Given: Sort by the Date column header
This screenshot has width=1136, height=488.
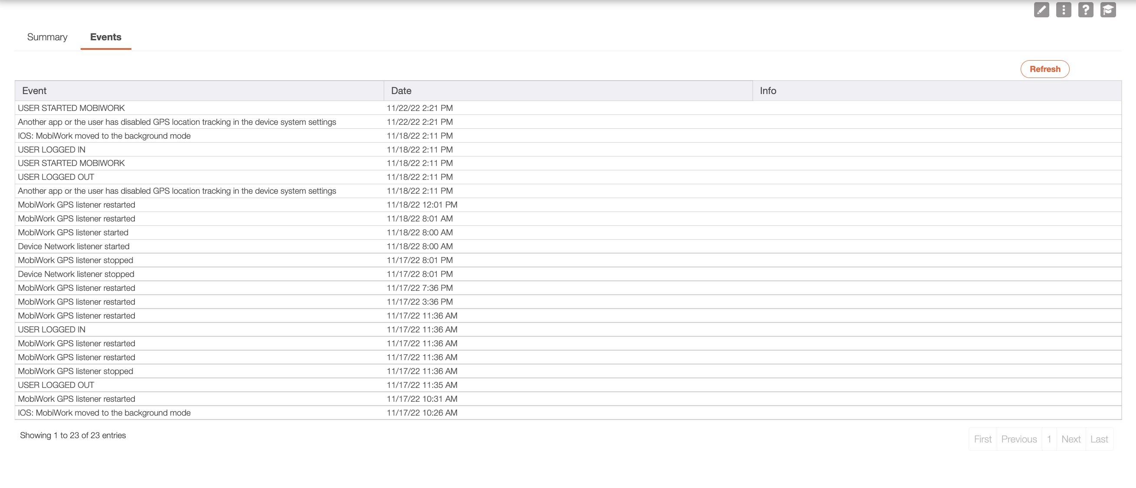Looking at the screenshot, I should [401, 91].
